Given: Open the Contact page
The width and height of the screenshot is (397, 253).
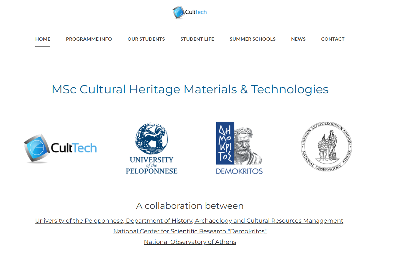Looking at the screenshot, I should click(333, 39).
